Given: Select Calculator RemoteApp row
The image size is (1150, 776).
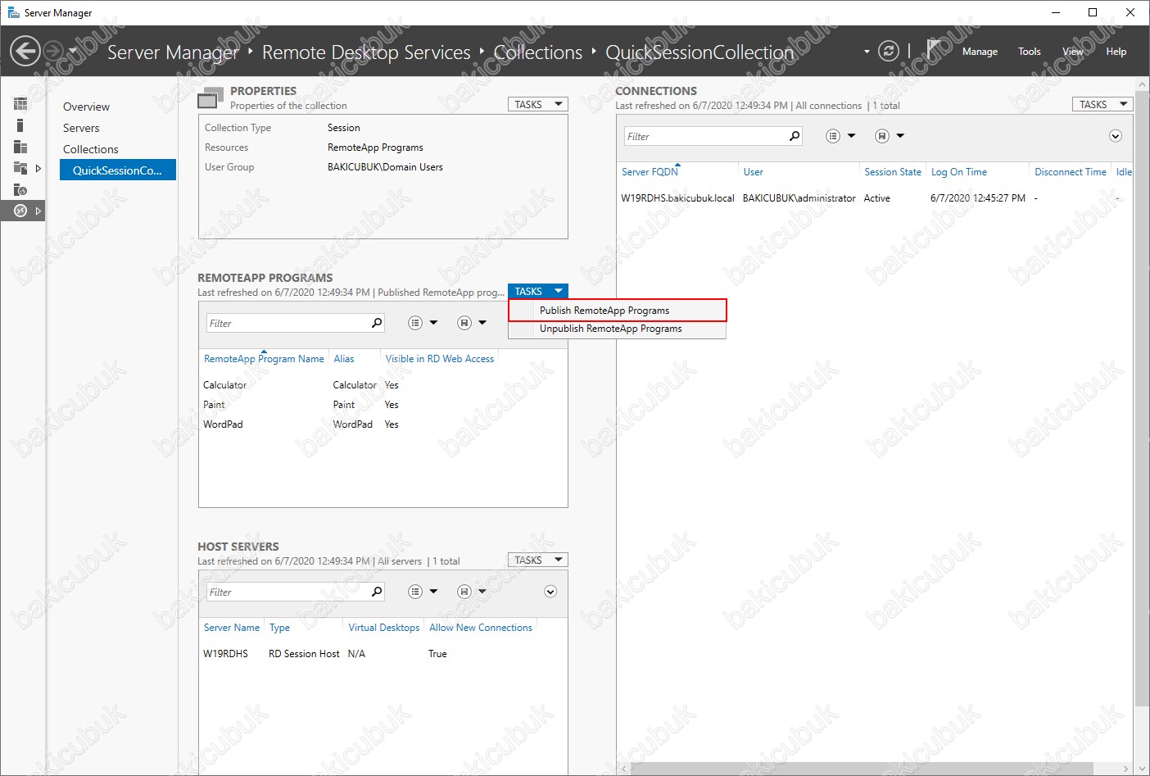Looking at the screenshot, I should (x=383, y=385).
